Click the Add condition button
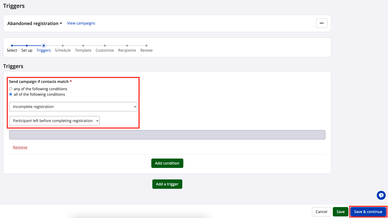 [167, 163]
